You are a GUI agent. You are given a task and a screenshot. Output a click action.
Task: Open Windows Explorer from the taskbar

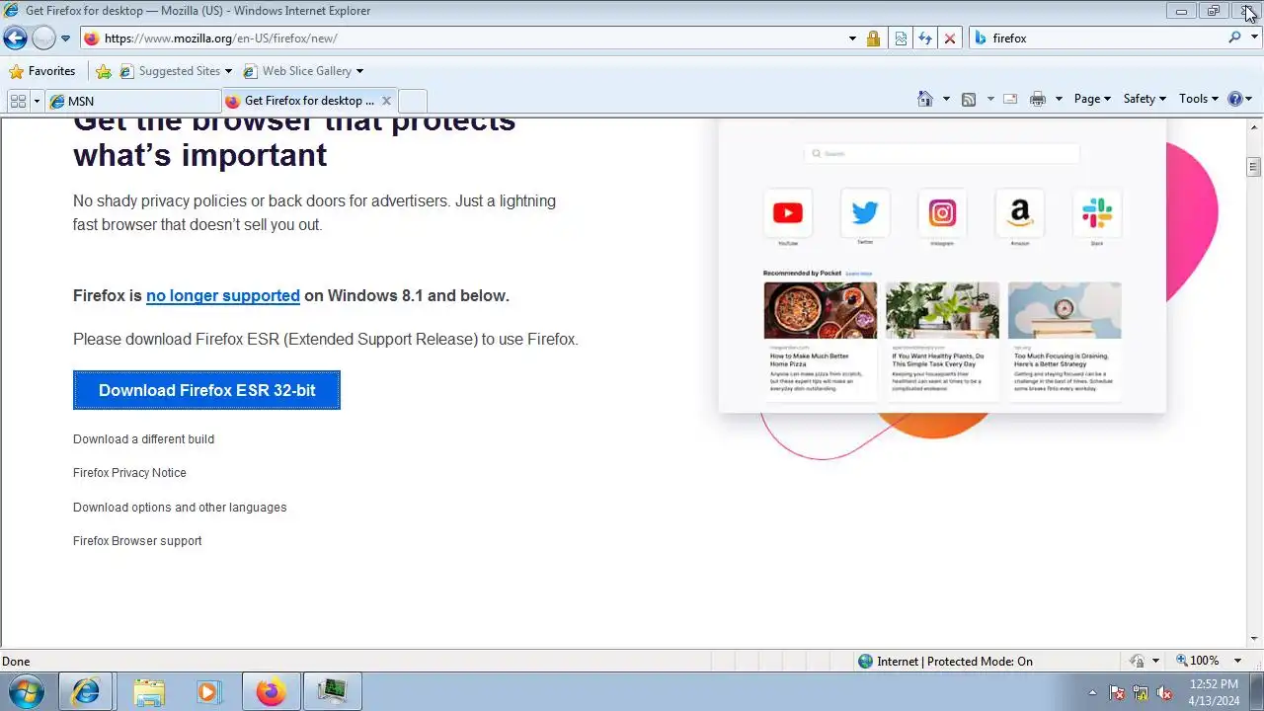[149, 692]
